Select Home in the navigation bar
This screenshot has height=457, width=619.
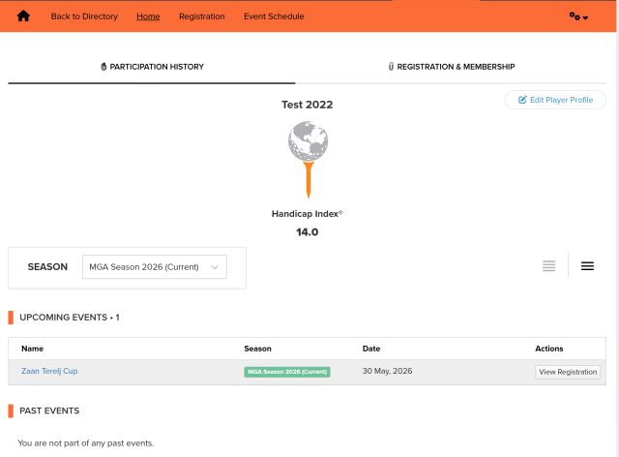tap(148, 16)
